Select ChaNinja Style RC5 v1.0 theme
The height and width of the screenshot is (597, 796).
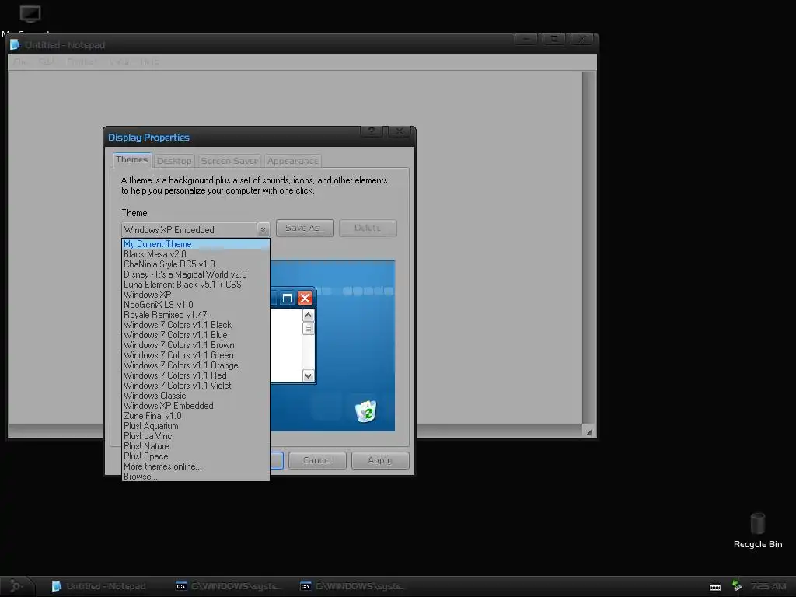tap(195, 264)
